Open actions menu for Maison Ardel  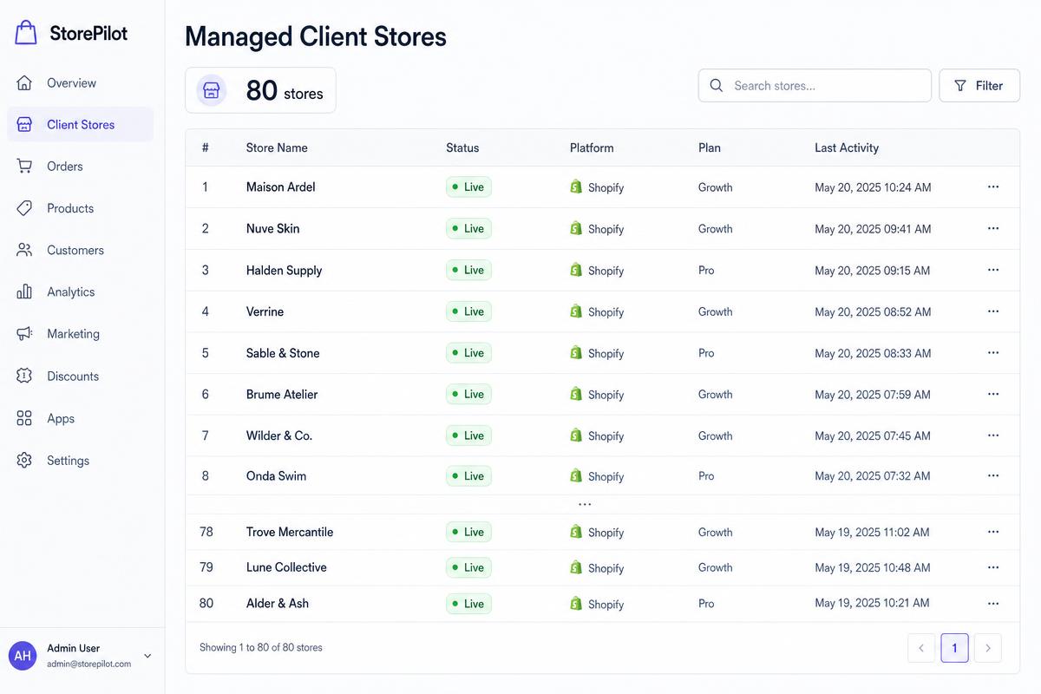click(x=993, y=187)
